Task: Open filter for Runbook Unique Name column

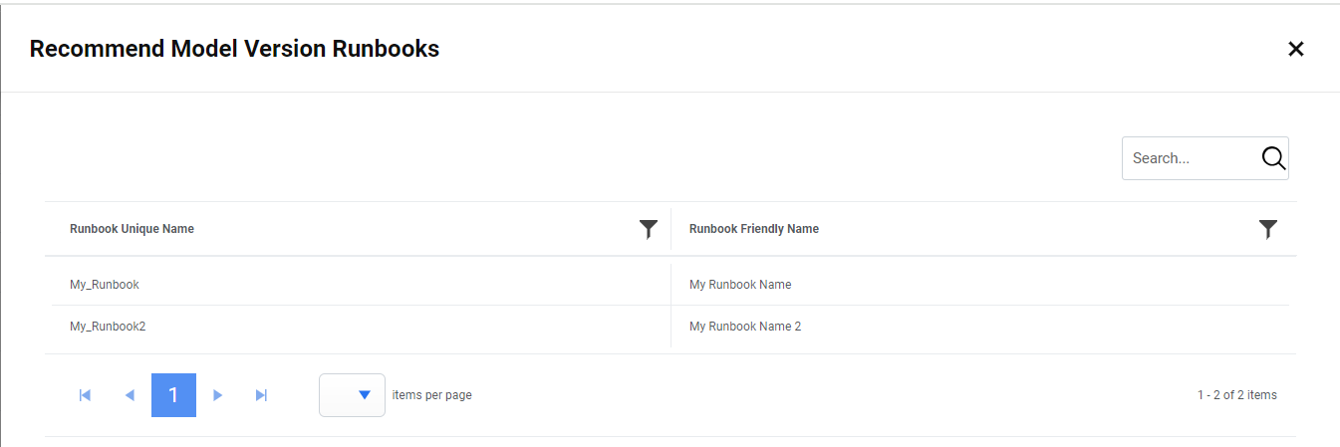Action: (x=648, y=230)
